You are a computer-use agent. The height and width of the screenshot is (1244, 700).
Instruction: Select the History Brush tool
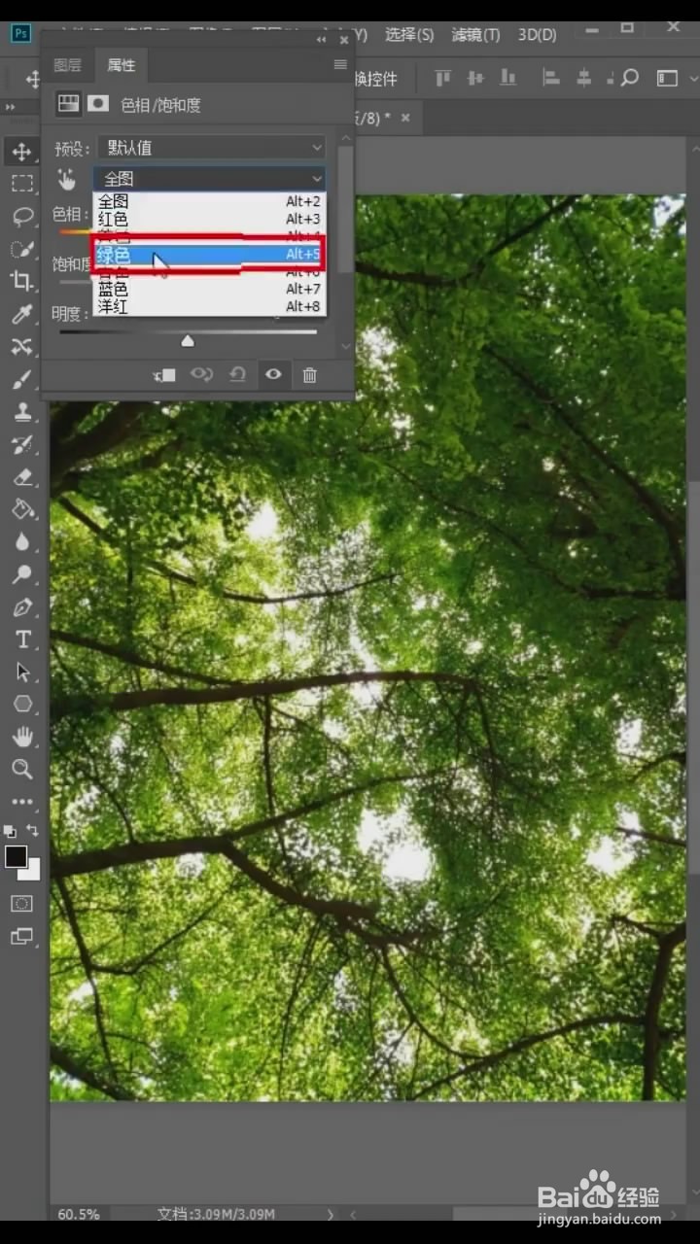pos(20,444)
